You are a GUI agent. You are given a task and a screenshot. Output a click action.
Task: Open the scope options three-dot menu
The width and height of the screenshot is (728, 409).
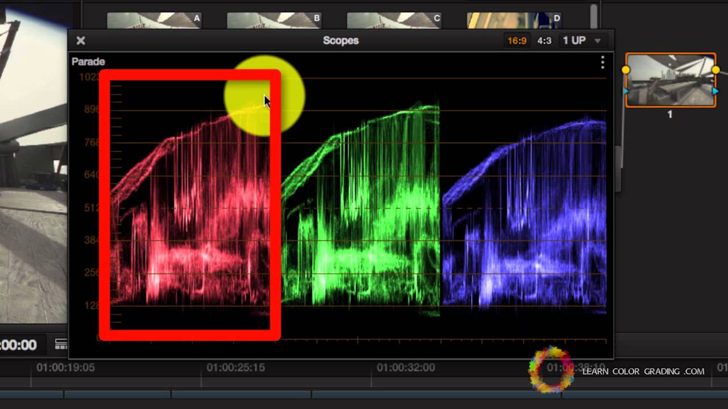coord(602,62)
